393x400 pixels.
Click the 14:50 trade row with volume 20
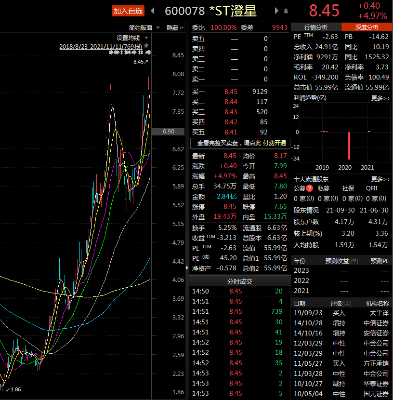(240, 291)
